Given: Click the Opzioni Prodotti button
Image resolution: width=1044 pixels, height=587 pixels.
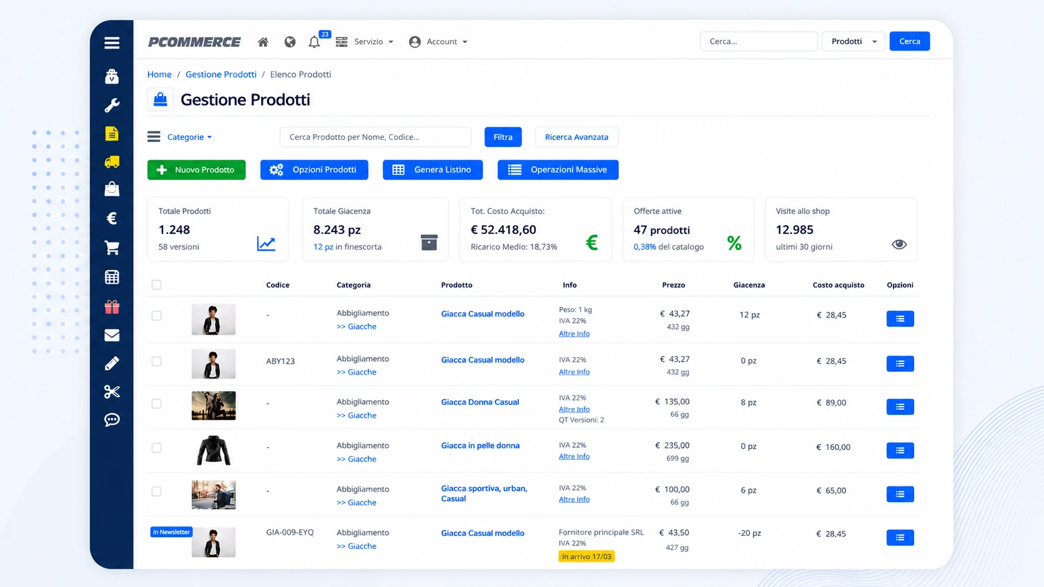Looking at the screenshot, I should pos(314,170).
